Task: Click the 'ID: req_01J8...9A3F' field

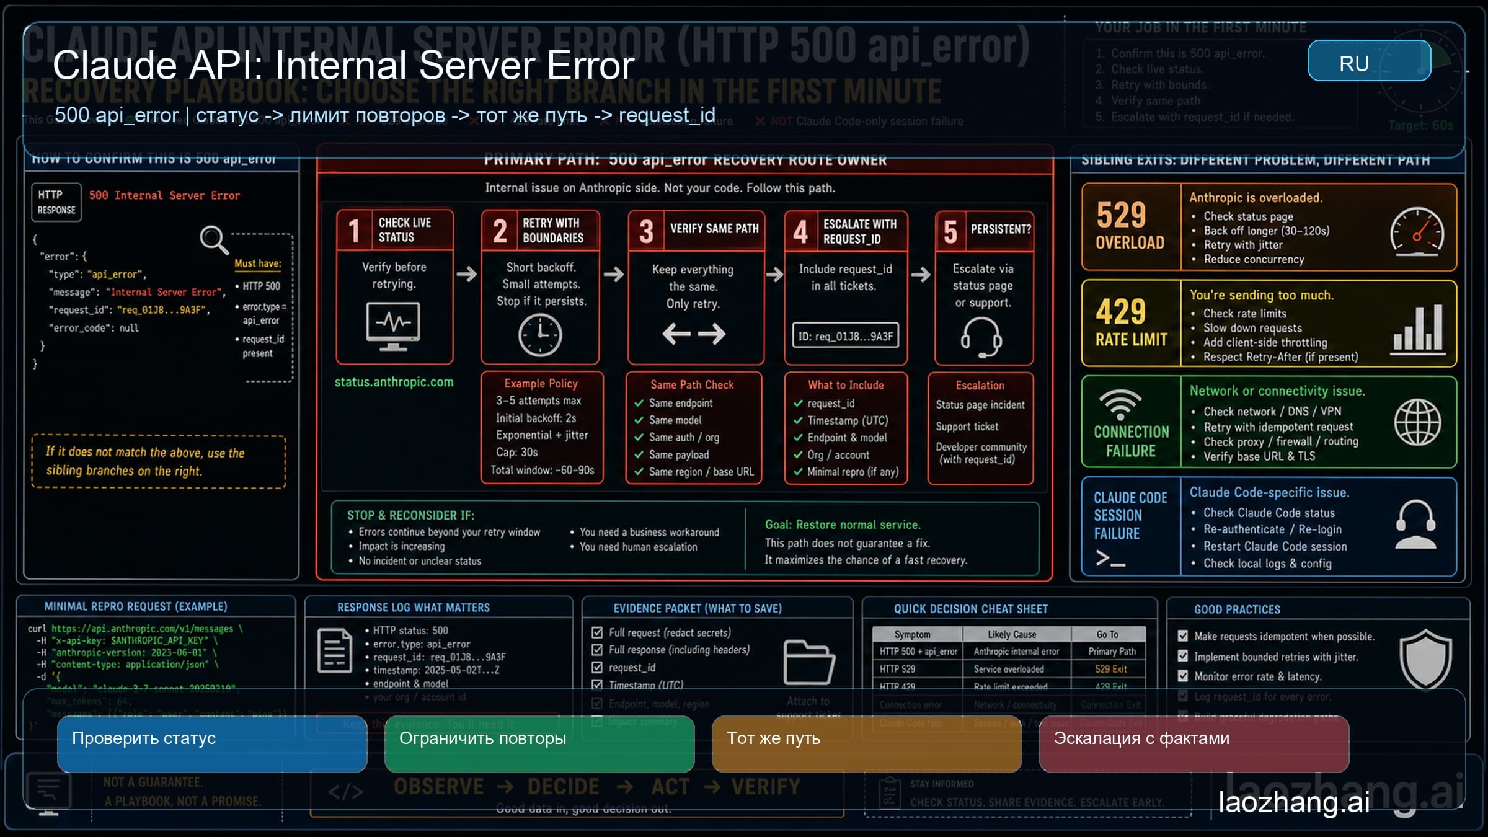Action: click(x=846, y=336)
